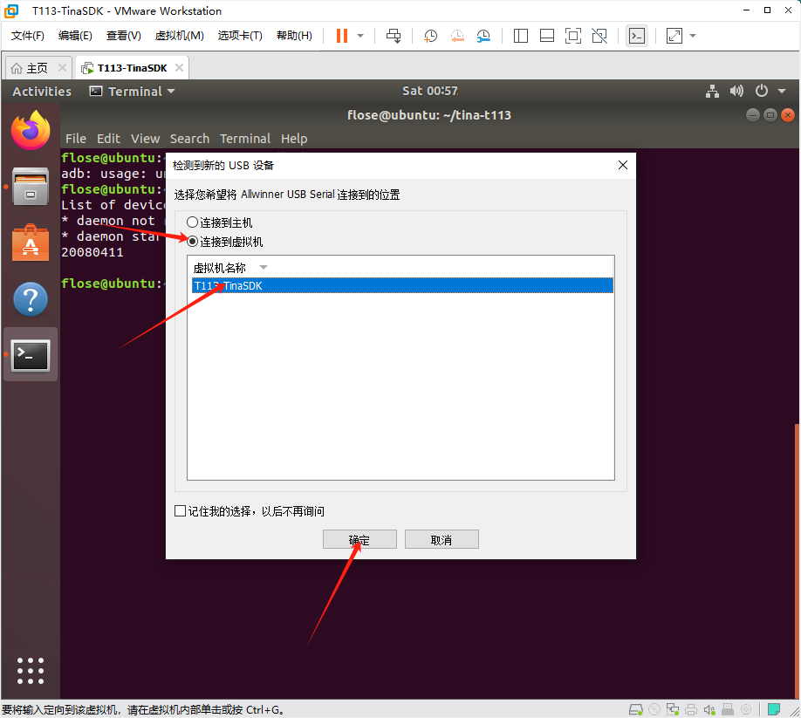Expand the system menu arrow in top bar

coord(782,92)
